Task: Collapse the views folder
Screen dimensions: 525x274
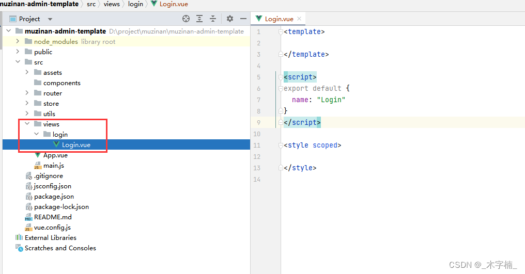Action: tap(27, 124)
